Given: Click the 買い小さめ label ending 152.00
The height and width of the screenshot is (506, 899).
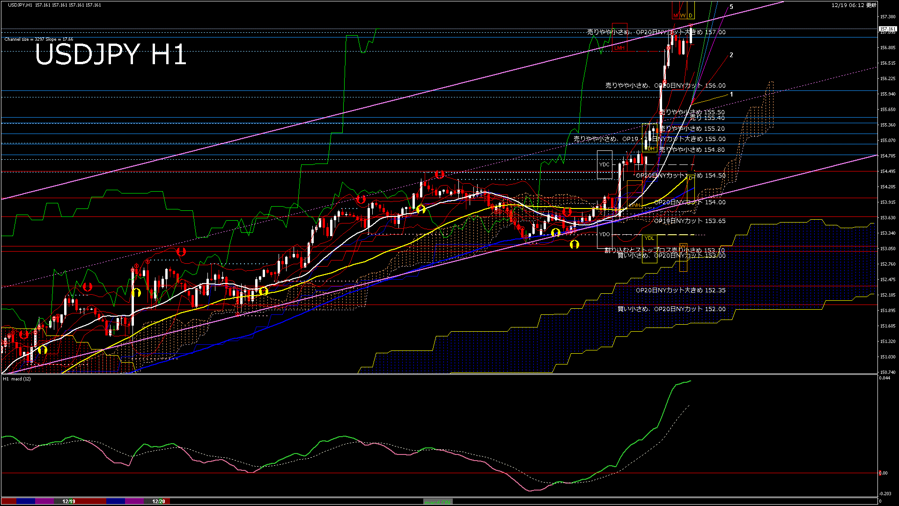Looking at the screenshot, I should 671,309.
